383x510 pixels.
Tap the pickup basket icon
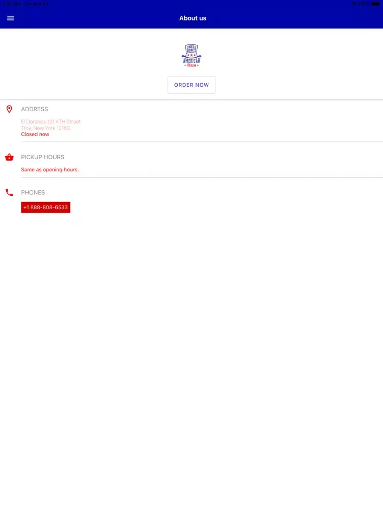[9, 157]
